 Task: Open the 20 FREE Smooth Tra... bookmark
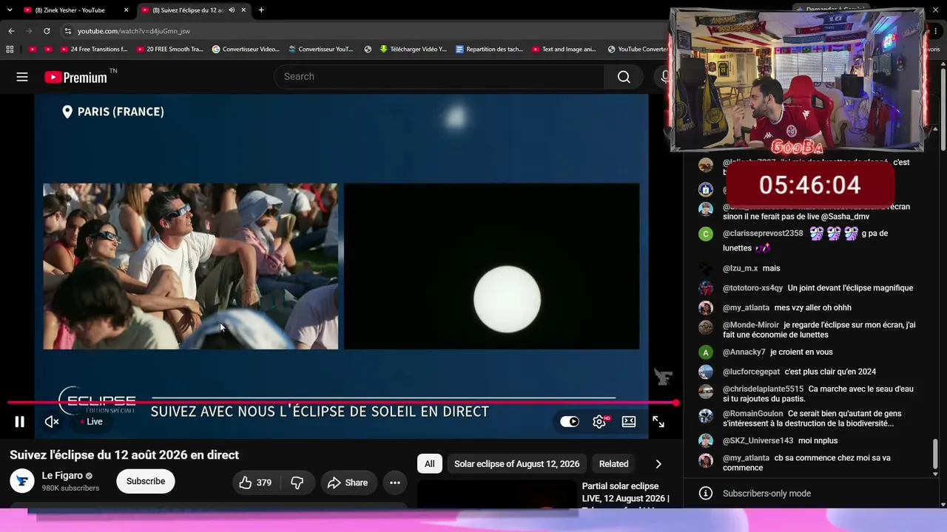point(169,50)
